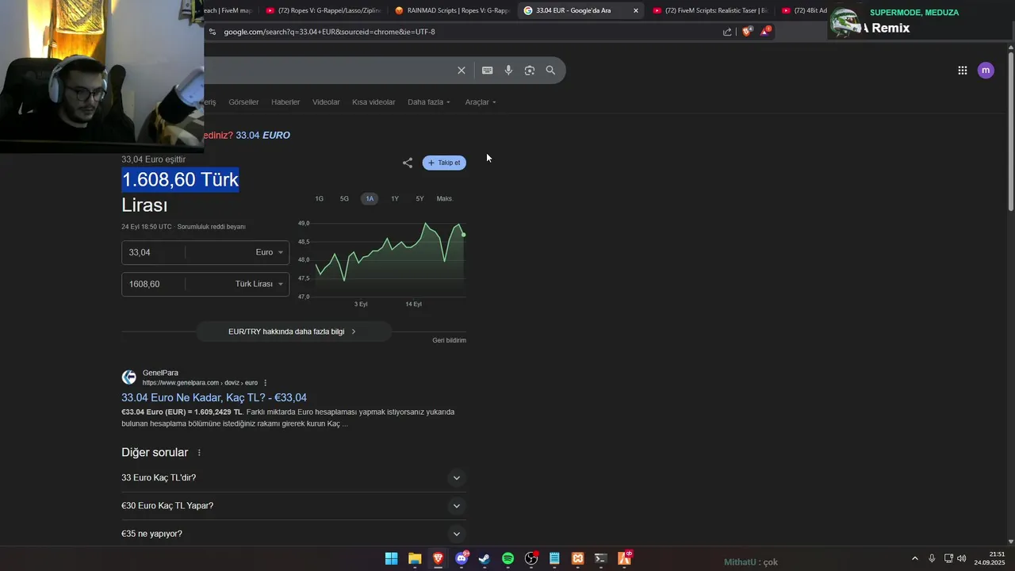
Task: Expand '€30 Euro Kaç TL Yapar?' question
Action: pyautogui.click(x=293, y=506)
